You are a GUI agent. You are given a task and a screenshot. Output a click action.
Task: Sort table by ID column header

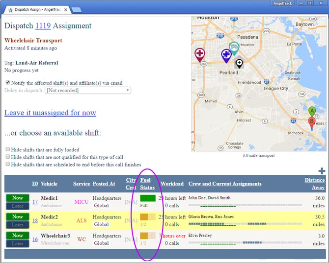coord(35,184)
